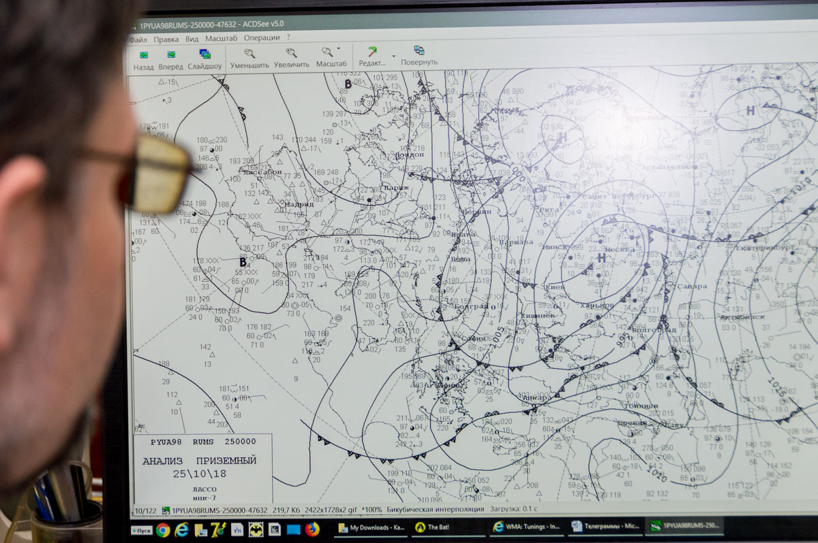Click the Масштаб zoom tool icon
The width and height of the screenshot is (818, 543).
point(328,52)
